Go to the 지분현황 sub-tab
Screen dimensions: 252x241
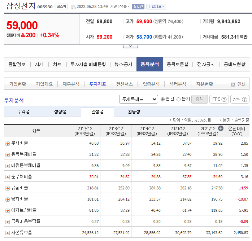point(204,84)
